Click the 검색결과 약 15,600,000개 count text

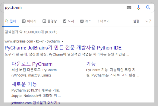click(x=31, y=32)
